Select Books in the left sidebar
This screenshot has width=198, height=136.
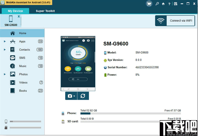(x=23, y=91)
